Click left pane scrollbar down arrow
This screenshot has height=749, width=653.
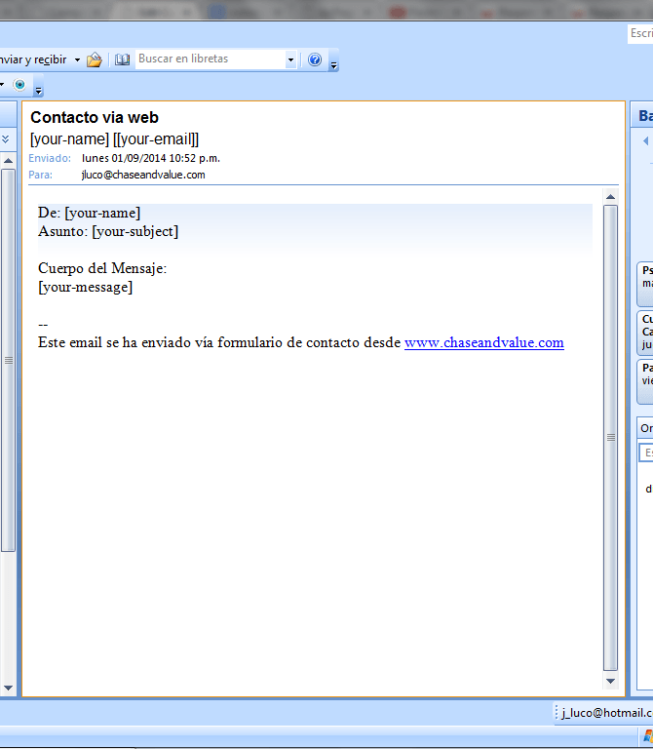[8, 689]
